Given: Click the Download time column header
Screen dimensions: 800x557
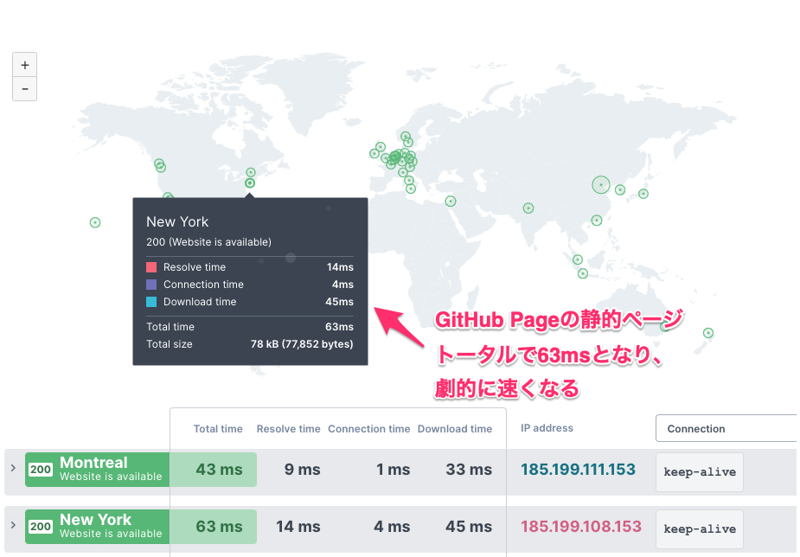Looking at the screenshot, I should (455, 429).
